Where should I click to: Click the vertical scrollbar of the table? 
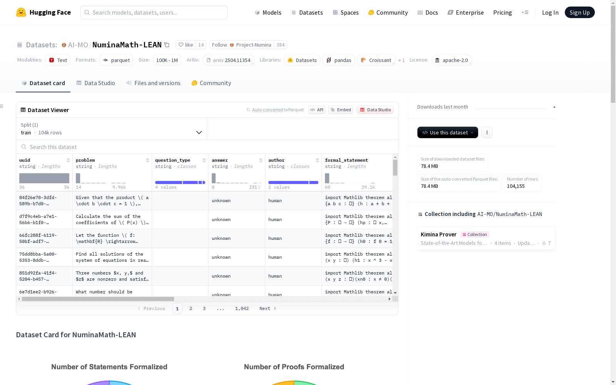395,168
